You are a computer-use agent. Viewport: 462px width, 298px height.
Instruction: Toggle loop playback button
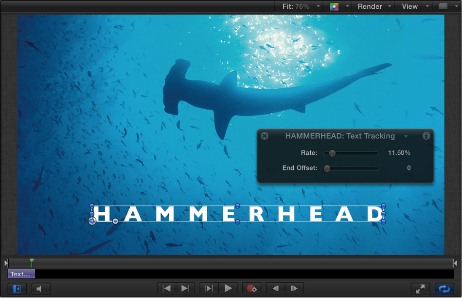pyautogui.click(x=444, y=289)
